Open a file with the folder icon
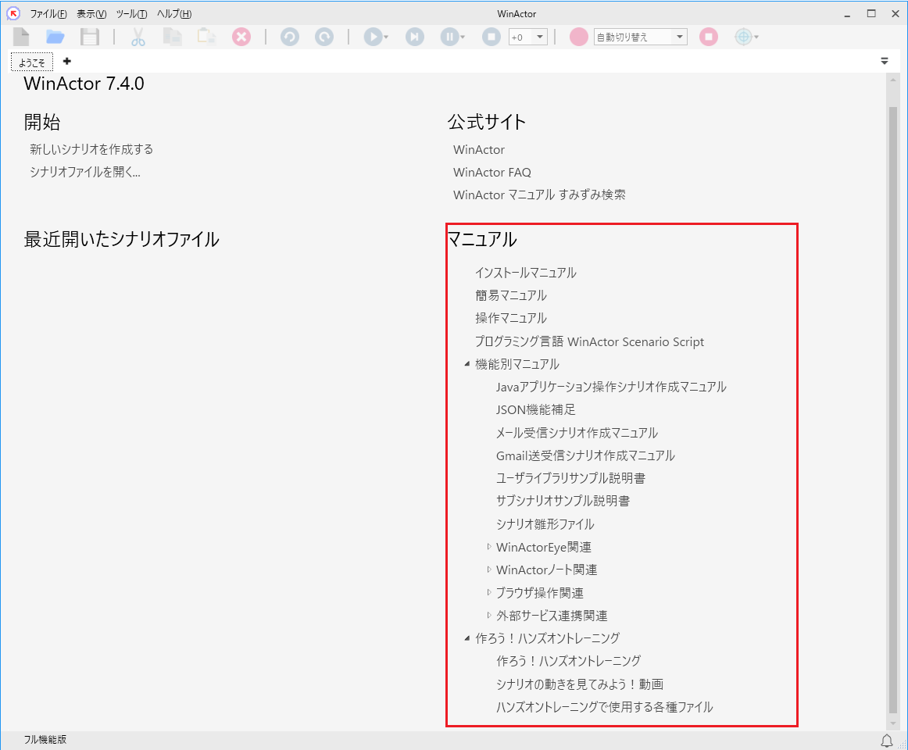Image resolution: width=908 pixels, height=750 pixels. pos(55,37)
